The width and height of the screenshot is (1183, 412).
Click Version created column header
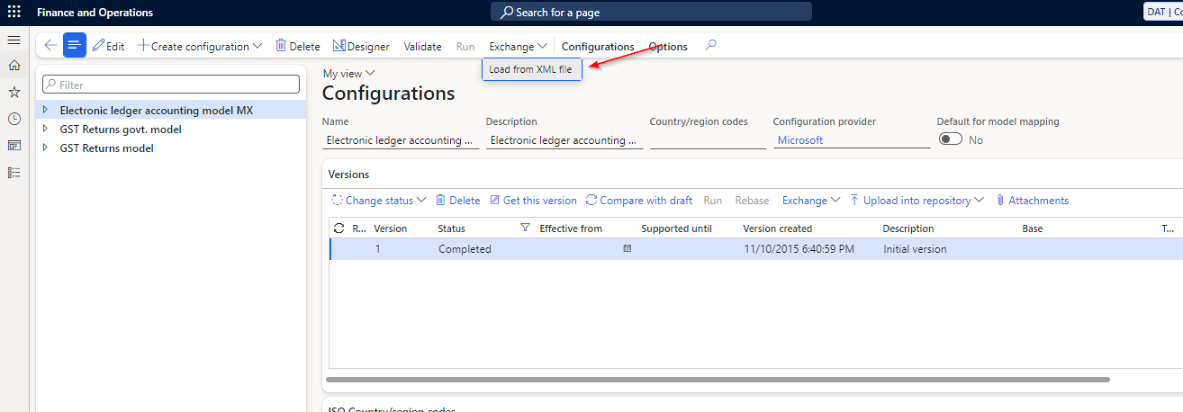(x=777, y=228)
